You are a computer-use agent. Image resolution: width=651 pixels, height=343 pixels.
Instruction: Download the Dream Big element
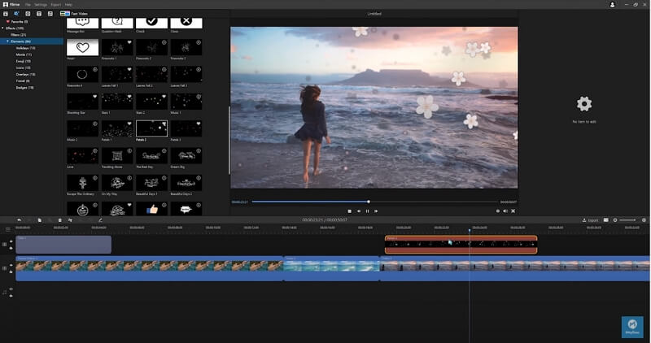(x=199, y=150)
